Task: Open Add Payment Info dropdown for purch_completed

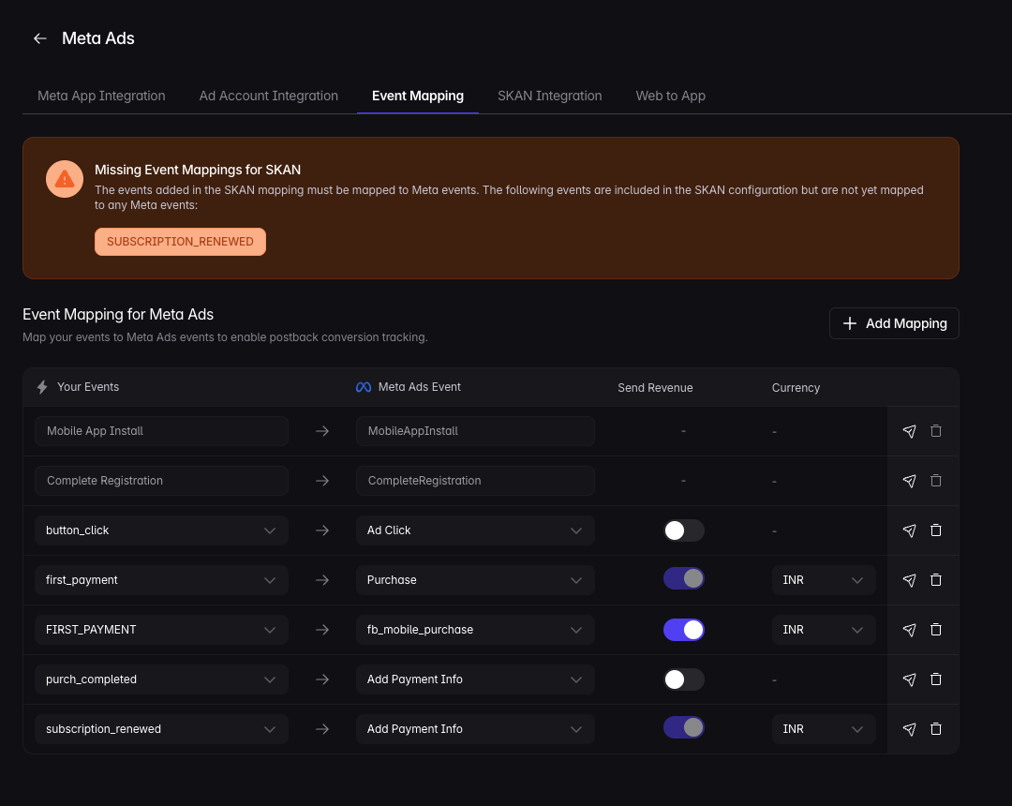Action: pyautogui.click(x=475, y=679)
